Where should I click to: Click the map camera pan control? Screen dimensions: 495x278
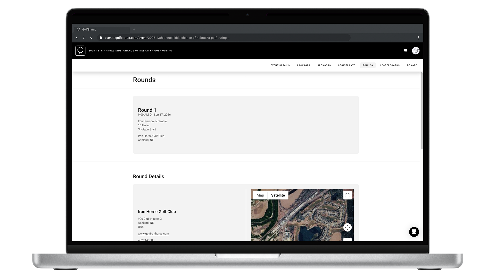point(348,227)
